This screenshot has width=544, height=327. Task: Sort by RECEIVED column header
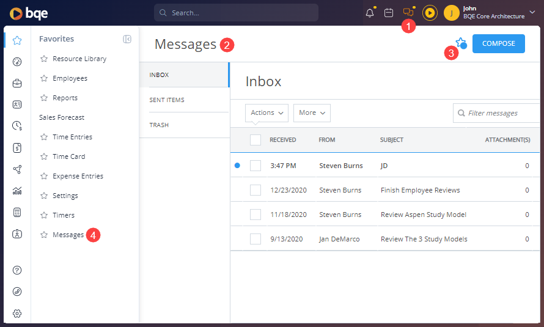[283, 140]
